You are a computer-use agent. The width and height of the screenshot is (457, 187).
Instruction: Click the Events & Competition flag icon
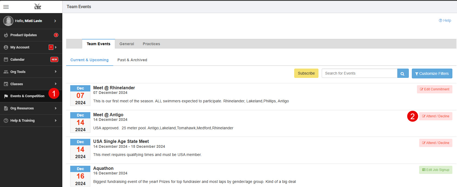point(6,96)
